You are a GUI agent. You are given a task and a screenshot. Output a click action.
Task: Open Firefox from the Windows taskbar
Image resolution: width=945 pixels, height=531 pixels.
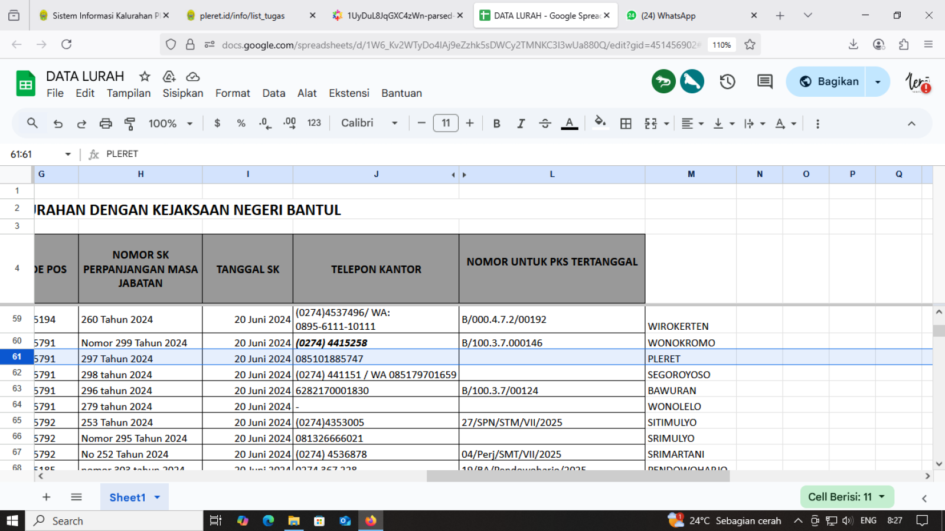pos(371,520)
